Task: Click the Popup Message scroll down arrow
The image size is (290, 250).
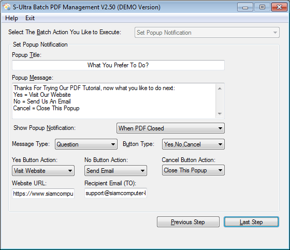Action: coord(220,113)
